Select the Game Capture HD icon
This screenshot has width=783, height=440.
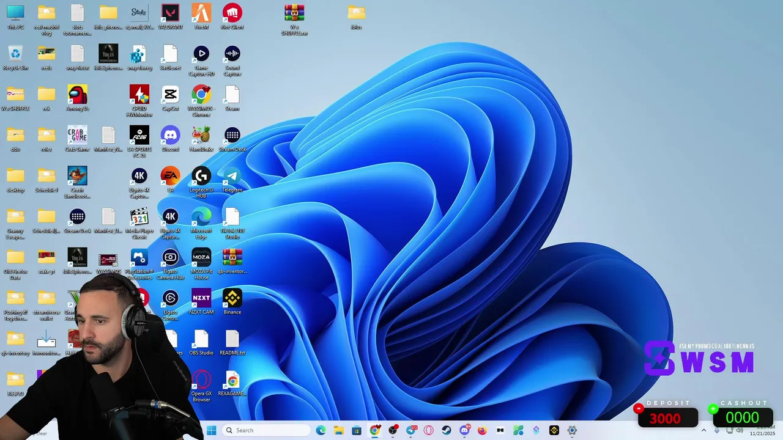(x=201, y=61)
